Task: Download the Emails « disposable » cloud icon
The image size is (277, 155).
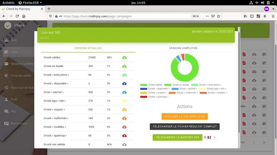Action: click(x=124, y=83)
